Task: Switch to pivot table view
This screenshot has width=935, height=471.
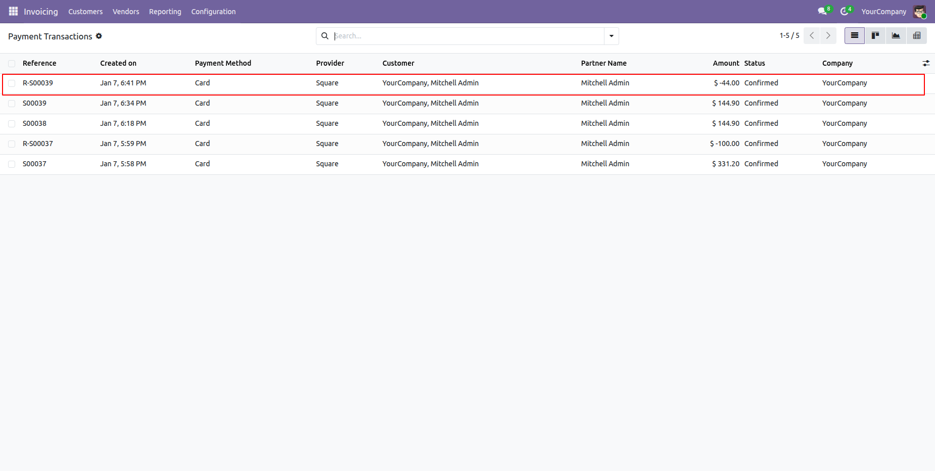Action: pyautogui.click(x=917, y=35)
